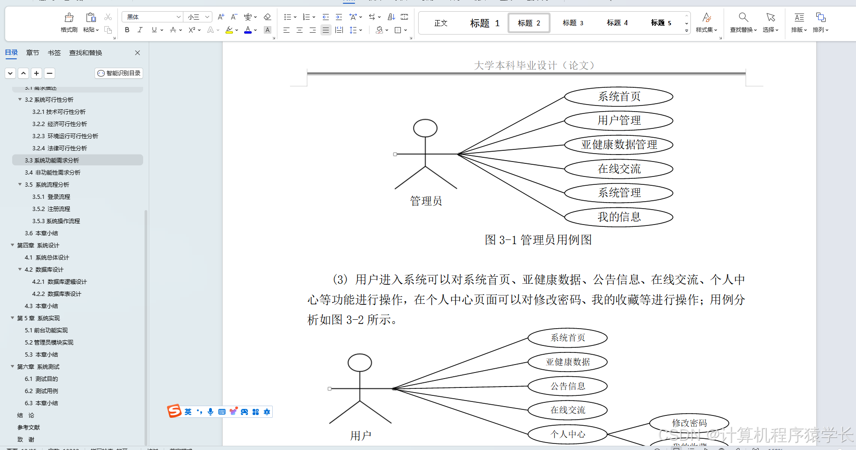This screenshot has width=856, height=450.
Task: Center align the text
Action: (x=300, y=30)
